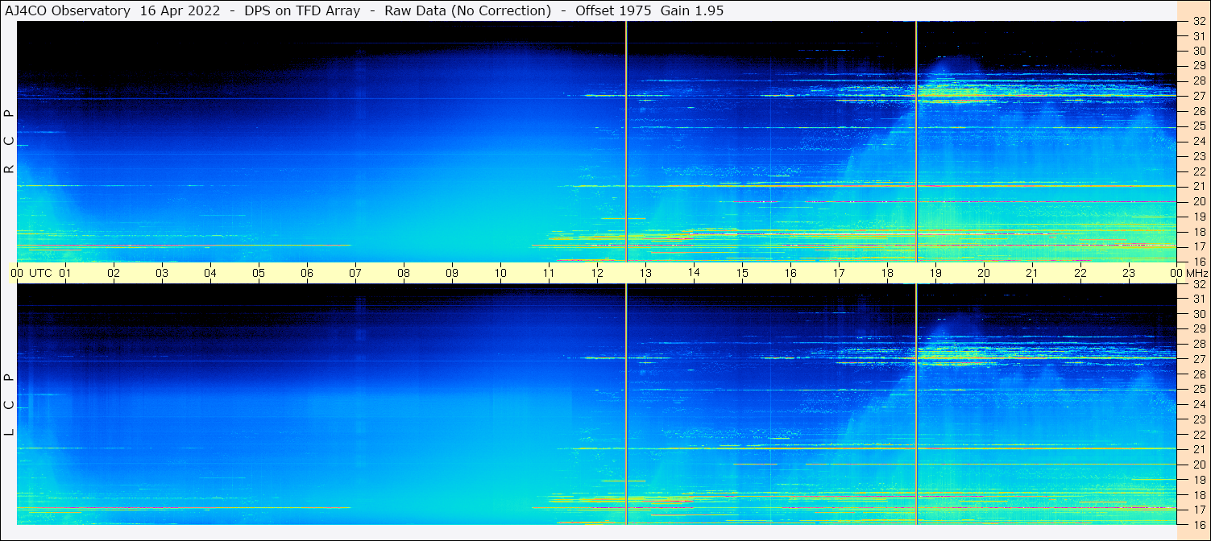This screenshot has height=541, width=1211.
Task: Click 'Raw Data (No Correction)' header text
Action: [x=468, y=10]
